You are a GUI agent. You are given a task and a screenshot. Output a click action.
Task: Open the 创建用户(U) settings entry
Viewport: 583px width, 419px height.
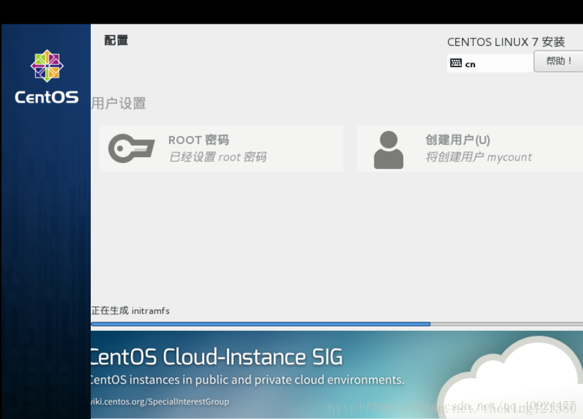[470, 149]
